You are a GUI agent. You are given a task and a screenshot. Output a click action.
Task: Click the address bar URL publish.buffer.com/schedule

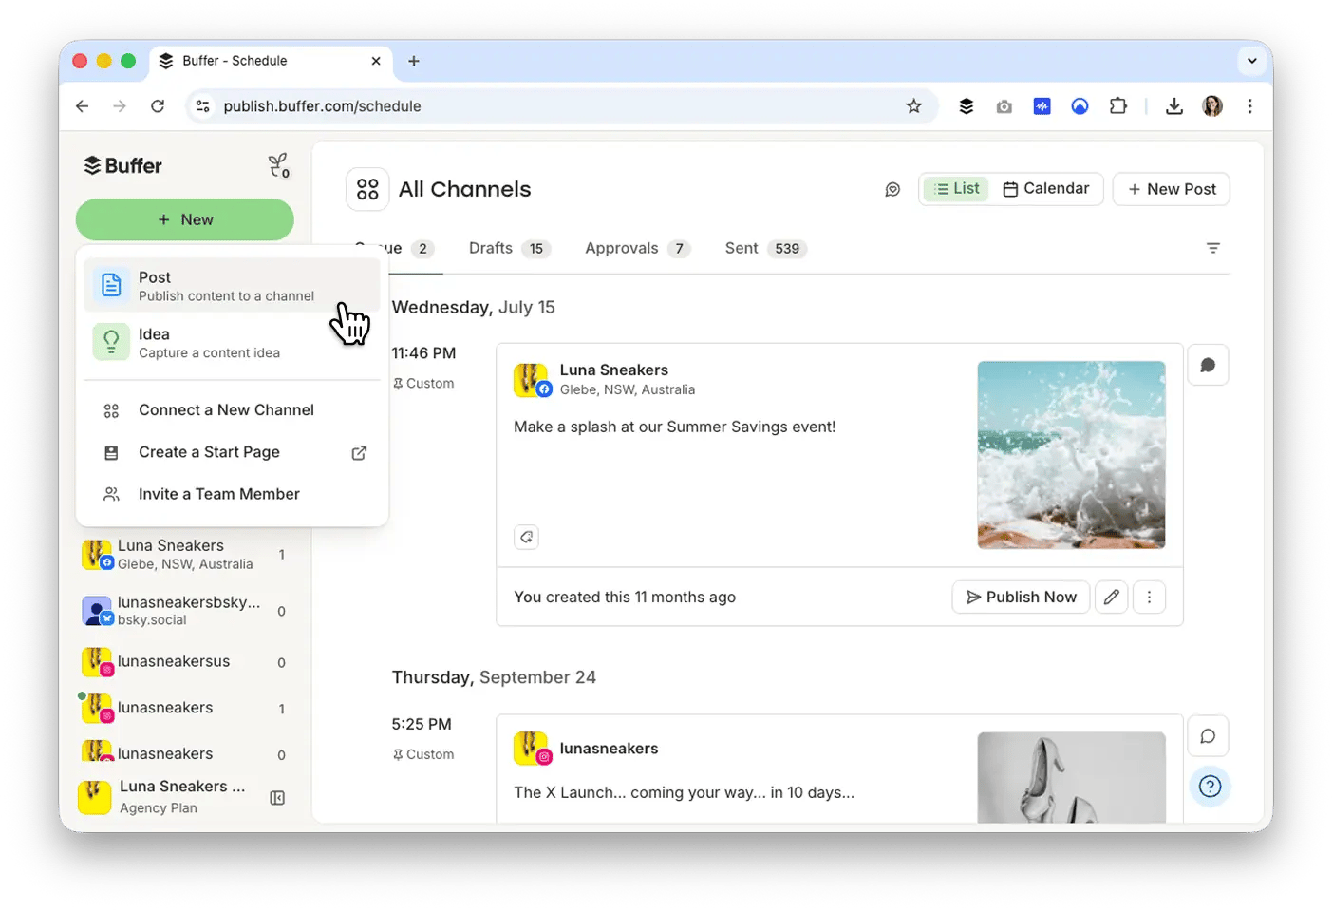pyautogui.click(x=323, y=106)
